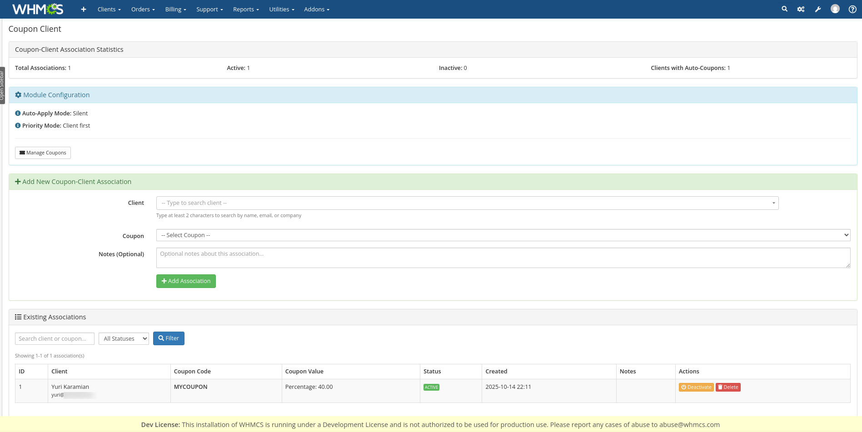Click the Notes optional text area
This screenshot has height=432, width=862.
click(503, 258)
